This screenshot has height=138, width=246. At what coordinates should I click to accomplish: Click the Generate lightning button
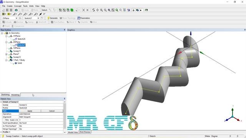coord(52,18)
